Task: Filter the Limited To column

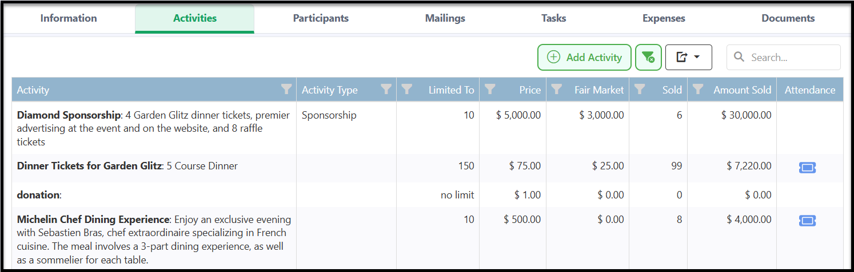Action: 407,89
